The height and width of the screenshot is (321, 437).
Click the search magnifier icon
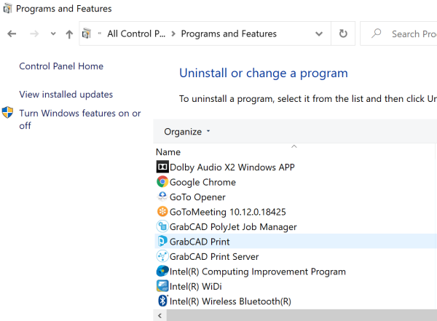click(377, 33)
